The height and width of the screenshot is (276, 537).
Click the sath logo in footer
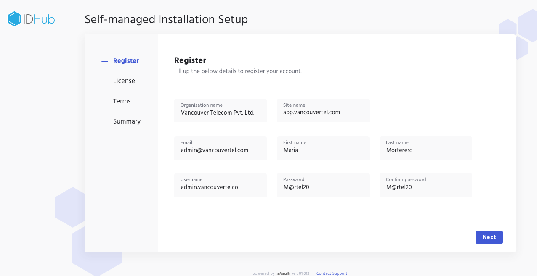coord(283,273)
